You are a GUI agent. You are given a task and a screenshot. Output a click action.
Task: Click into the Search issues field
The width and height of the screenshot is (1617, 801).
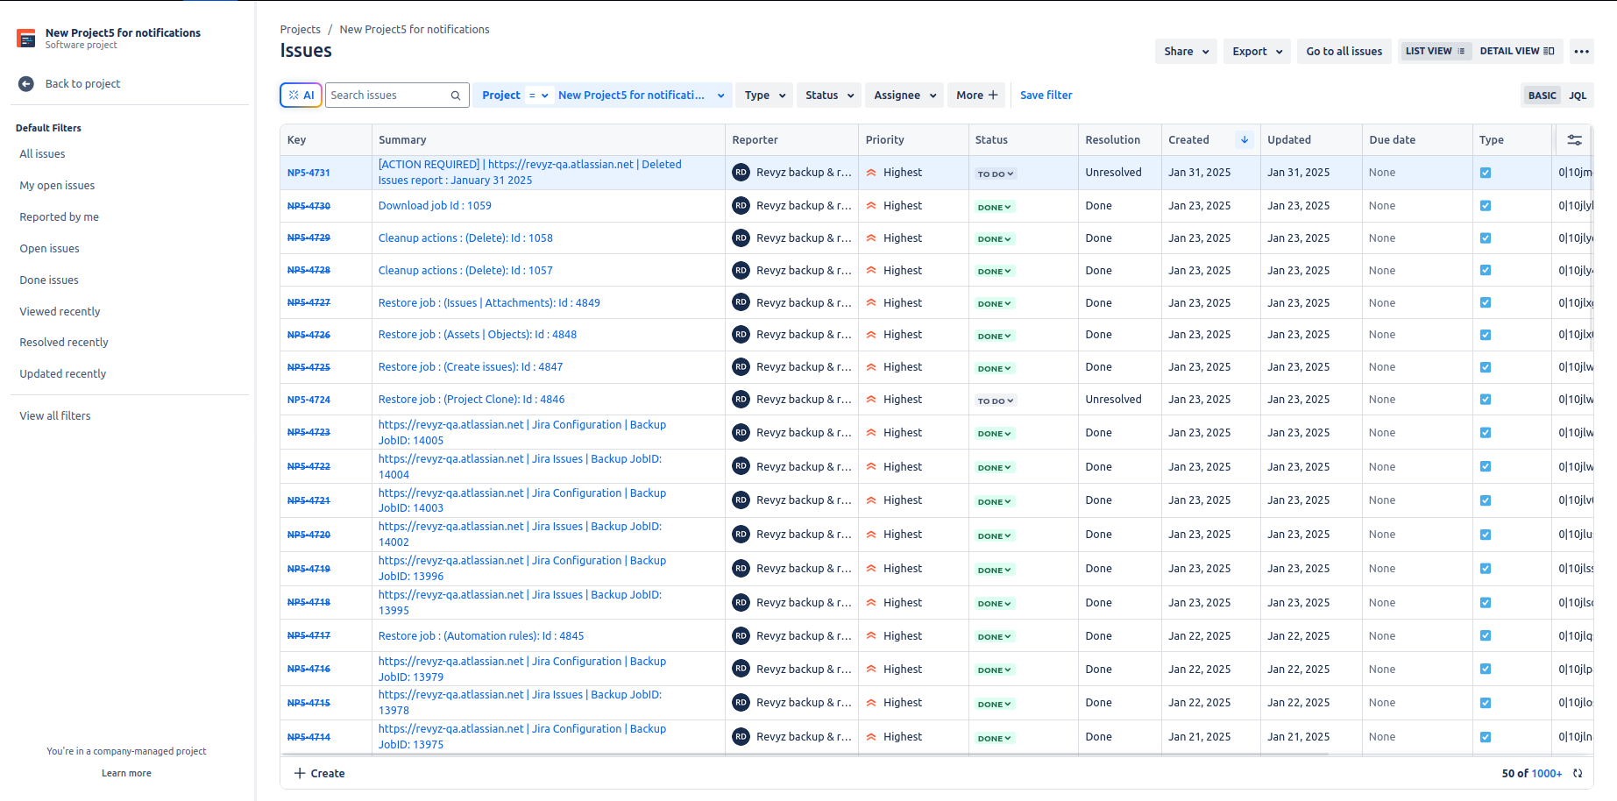[x=387, y=96]
